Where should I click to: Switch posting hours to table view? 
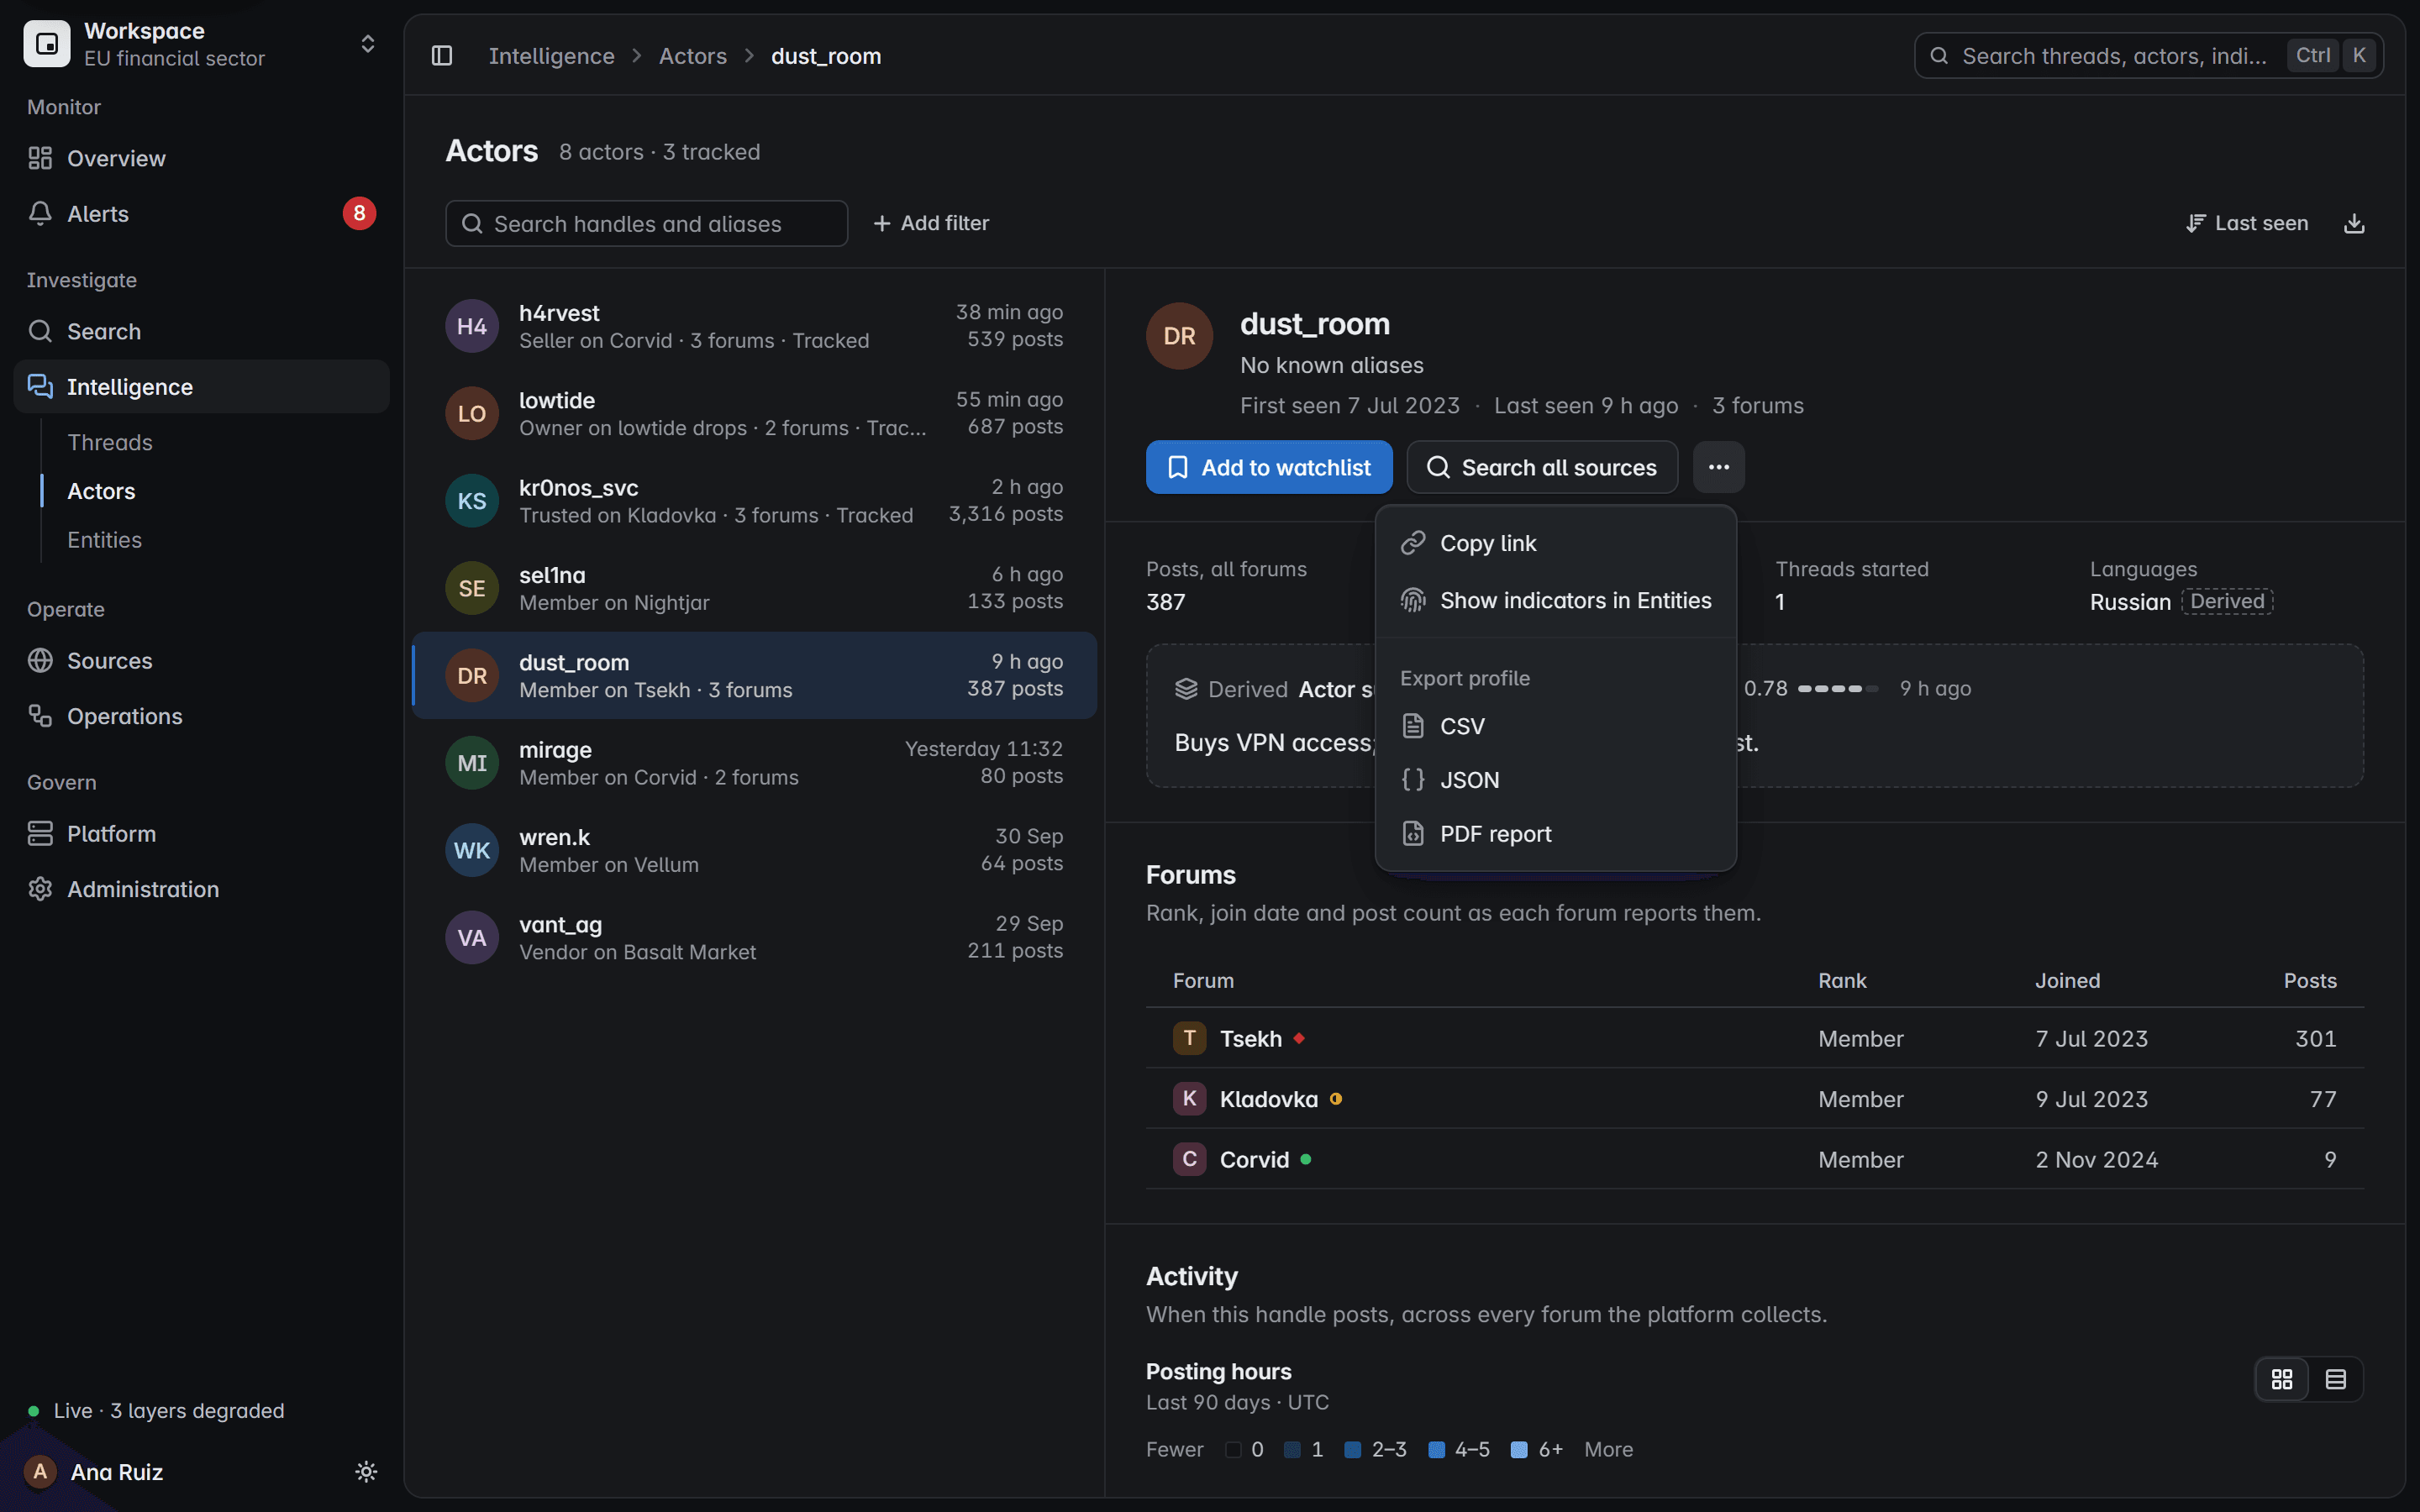[2336, 1379]
